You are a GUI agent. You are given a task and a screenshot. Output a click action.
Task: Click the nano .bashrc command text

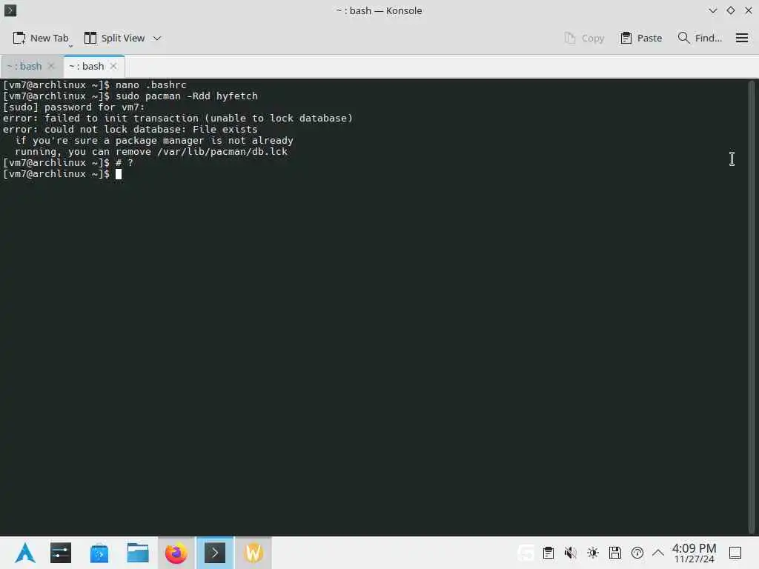(x=150, y=84)
